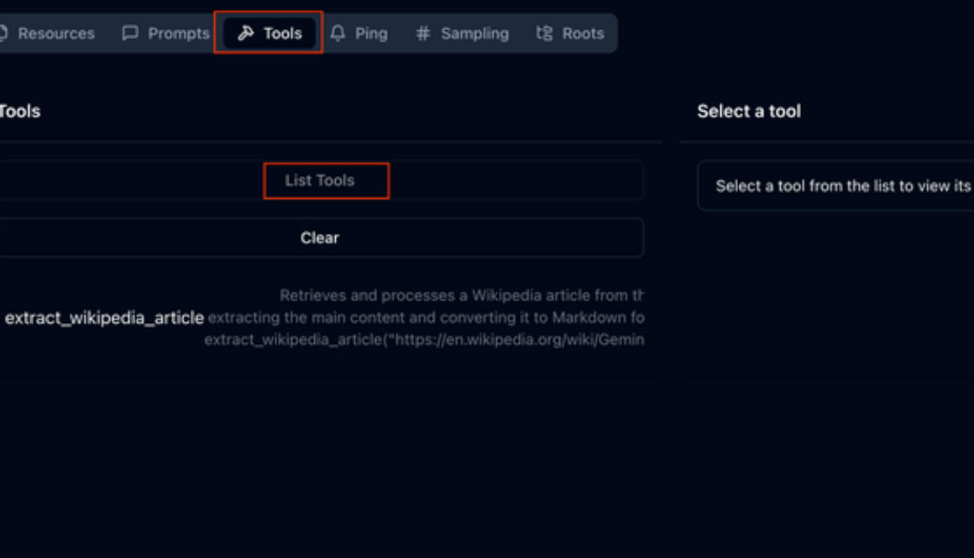Select the Tools tab label
Image resolution: width=974 pixels, height=558 pixels.
[282, 34]
